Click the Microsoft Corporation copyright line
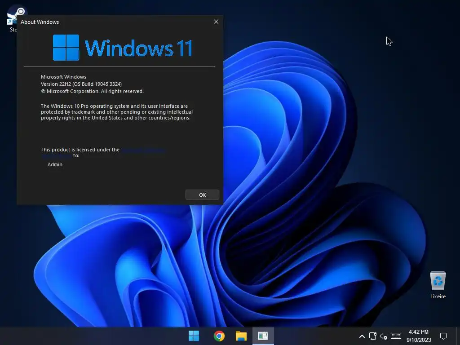This screenshot has height=345, width=460. pyautogui.click(x=92, y=91)
